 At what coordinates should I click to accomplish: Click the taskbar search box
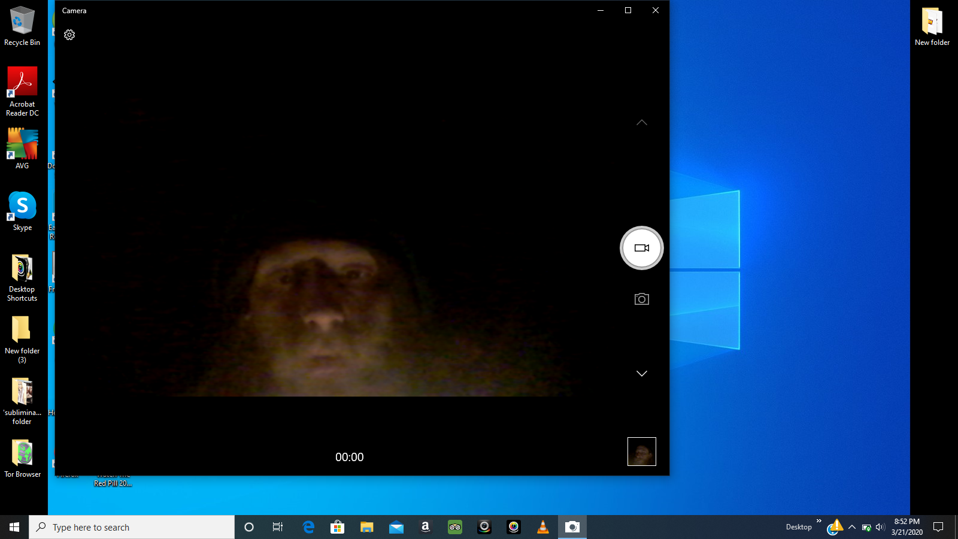point(132,527)
